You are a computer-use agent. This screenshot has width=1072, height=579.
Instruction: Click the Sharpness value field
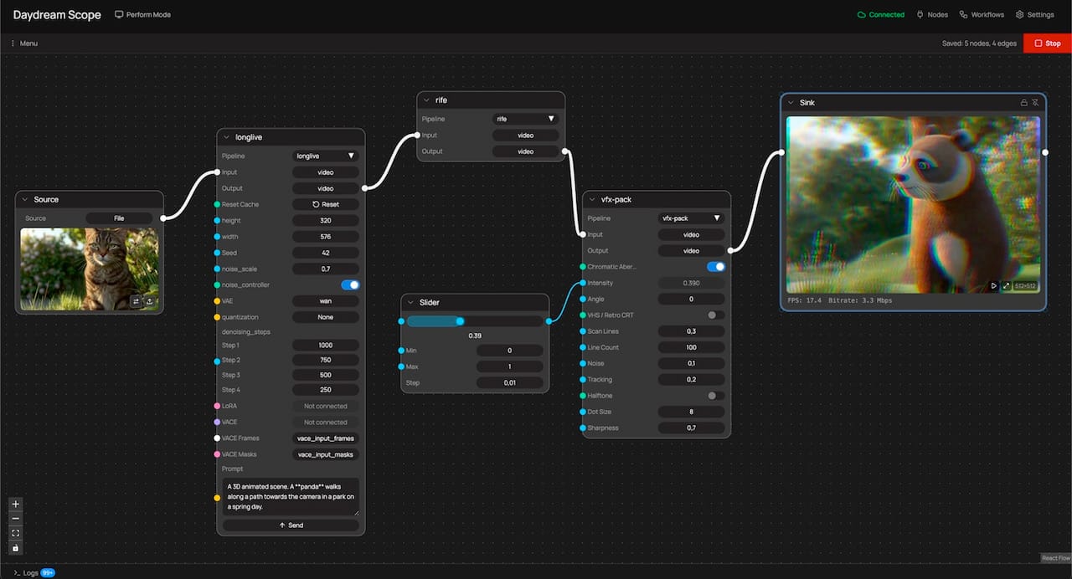tap(692, 428)
